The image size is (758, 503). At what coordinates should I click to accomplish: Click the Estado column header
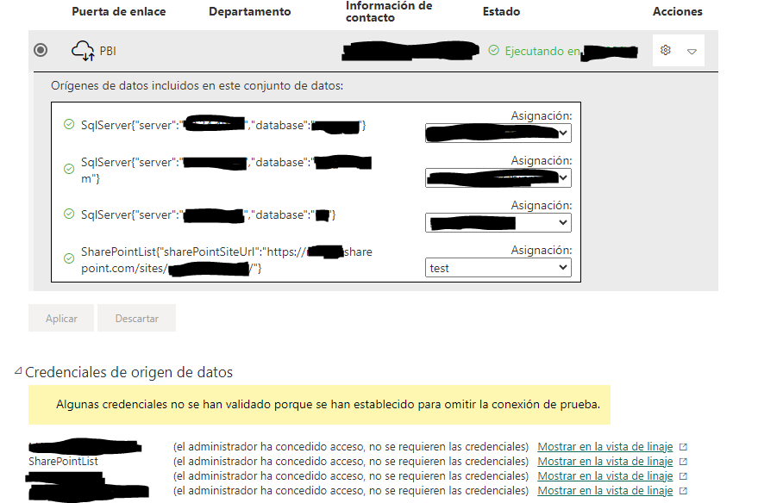(x=501, y=11)
